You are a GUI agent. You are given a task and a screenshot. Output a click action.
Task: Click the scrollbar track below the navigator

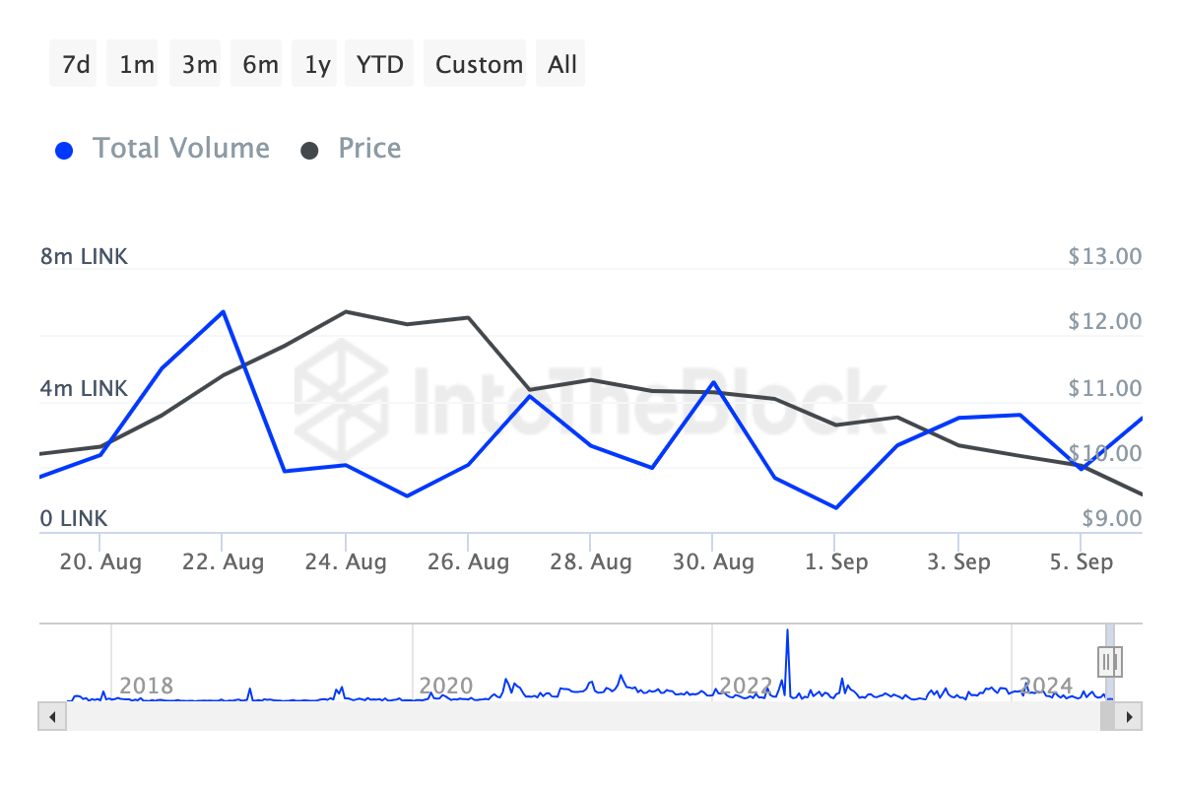pos(571,716)
